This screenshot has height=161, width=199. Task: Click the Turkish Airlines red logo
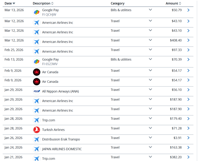(x=37, y=130)
